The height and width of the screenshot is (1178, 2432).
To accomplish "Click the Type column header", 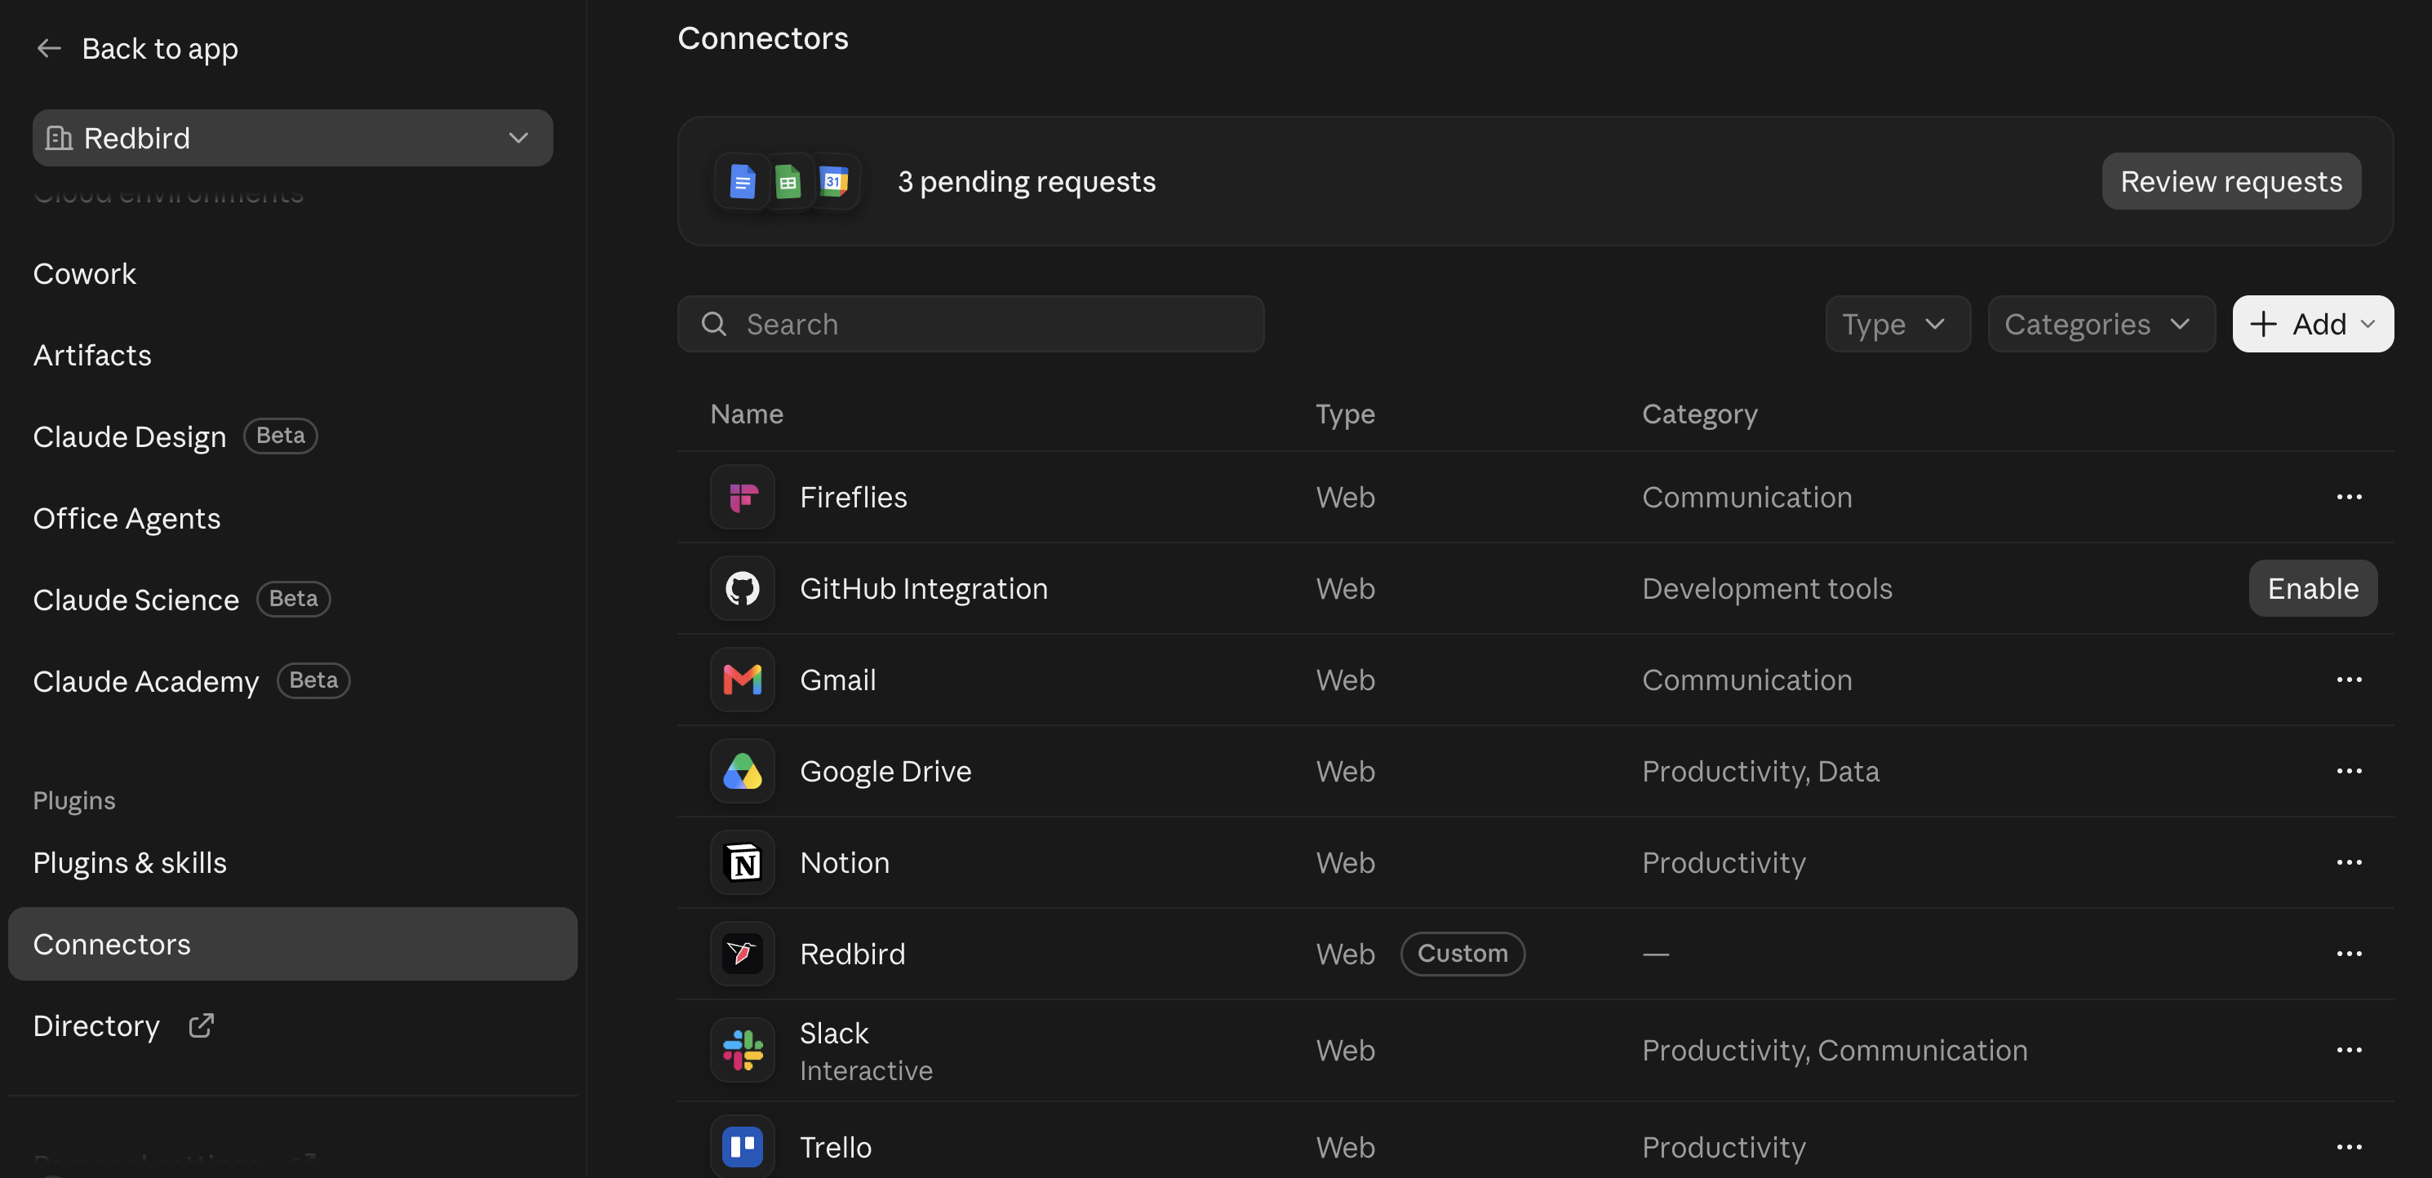I will 1345,414.
